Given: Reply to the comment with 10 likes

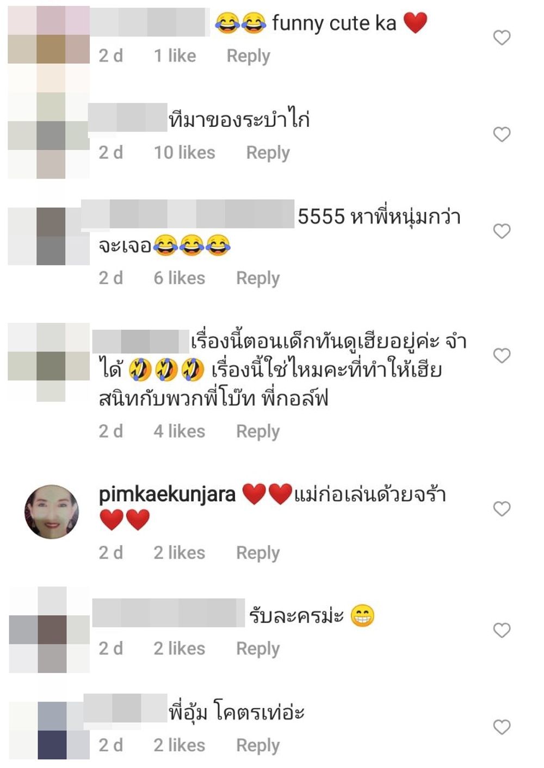Looking at the screenshot, I should pyautogui.click(x=268, y=153).
